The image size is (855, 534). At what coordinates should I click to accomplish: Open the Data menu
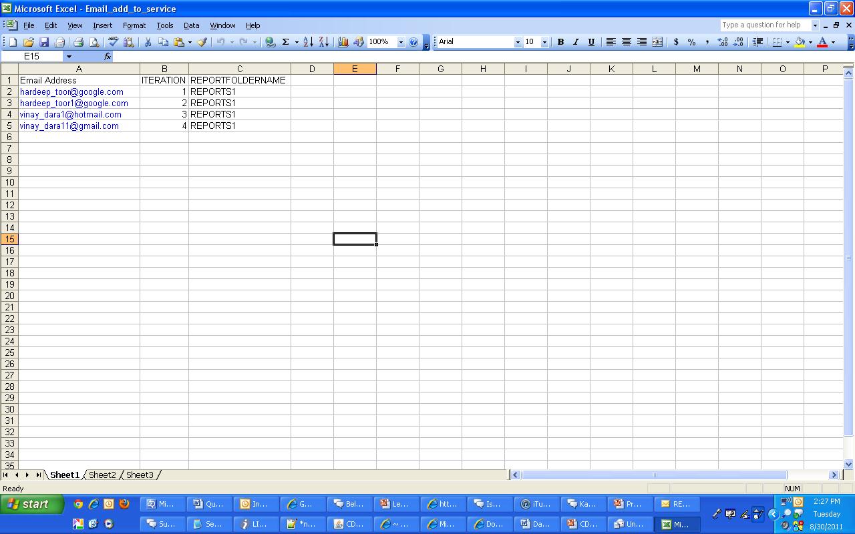click(x=191, y=25)
